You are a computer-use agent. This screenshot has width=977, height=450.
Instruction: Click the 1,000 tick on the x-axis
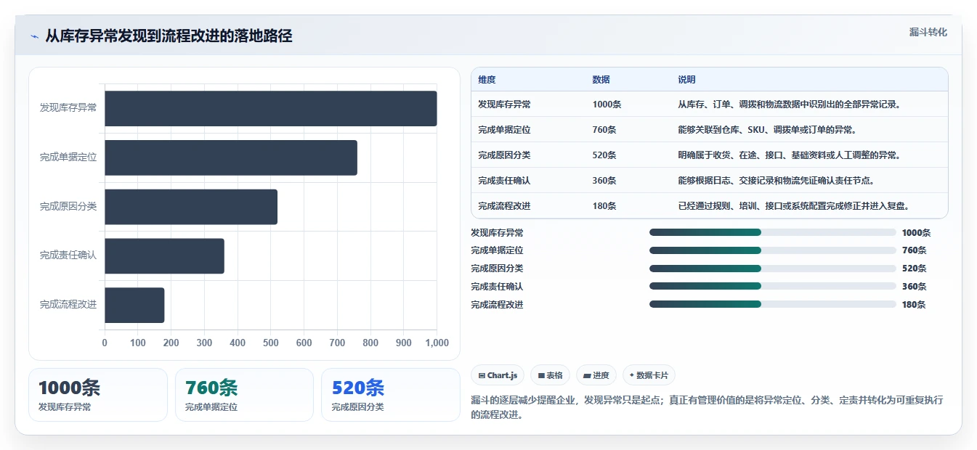pyautogui.click(x=437, y=343)
